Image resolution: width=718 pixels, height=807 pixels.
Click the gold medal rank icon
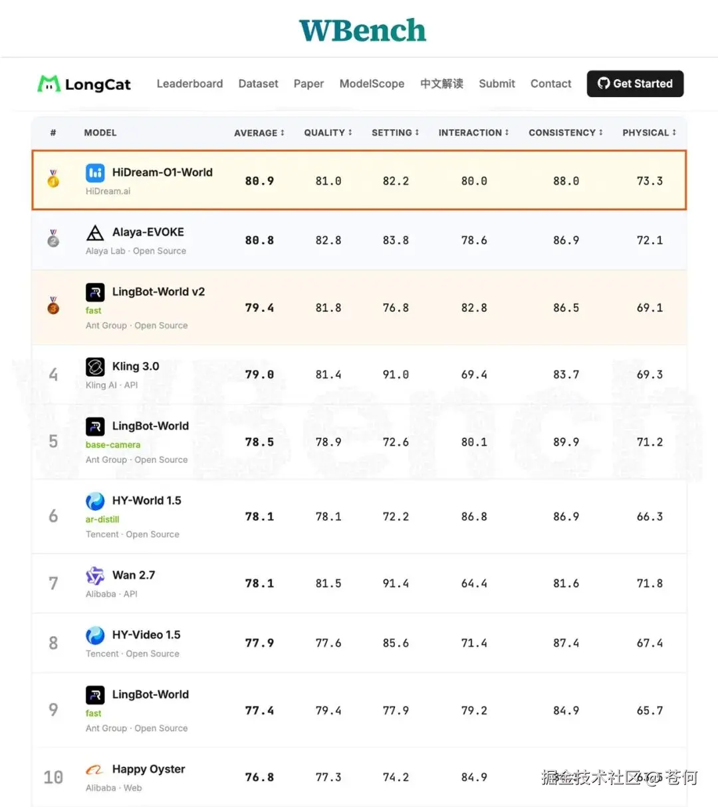[x=53, y=179]
